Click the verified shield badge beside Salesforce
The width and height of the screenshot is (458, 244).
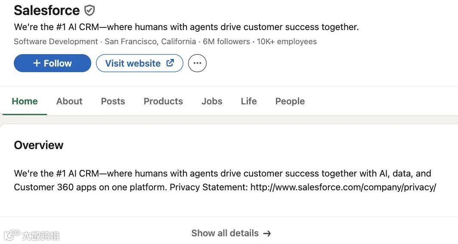(x=90, y=10)
